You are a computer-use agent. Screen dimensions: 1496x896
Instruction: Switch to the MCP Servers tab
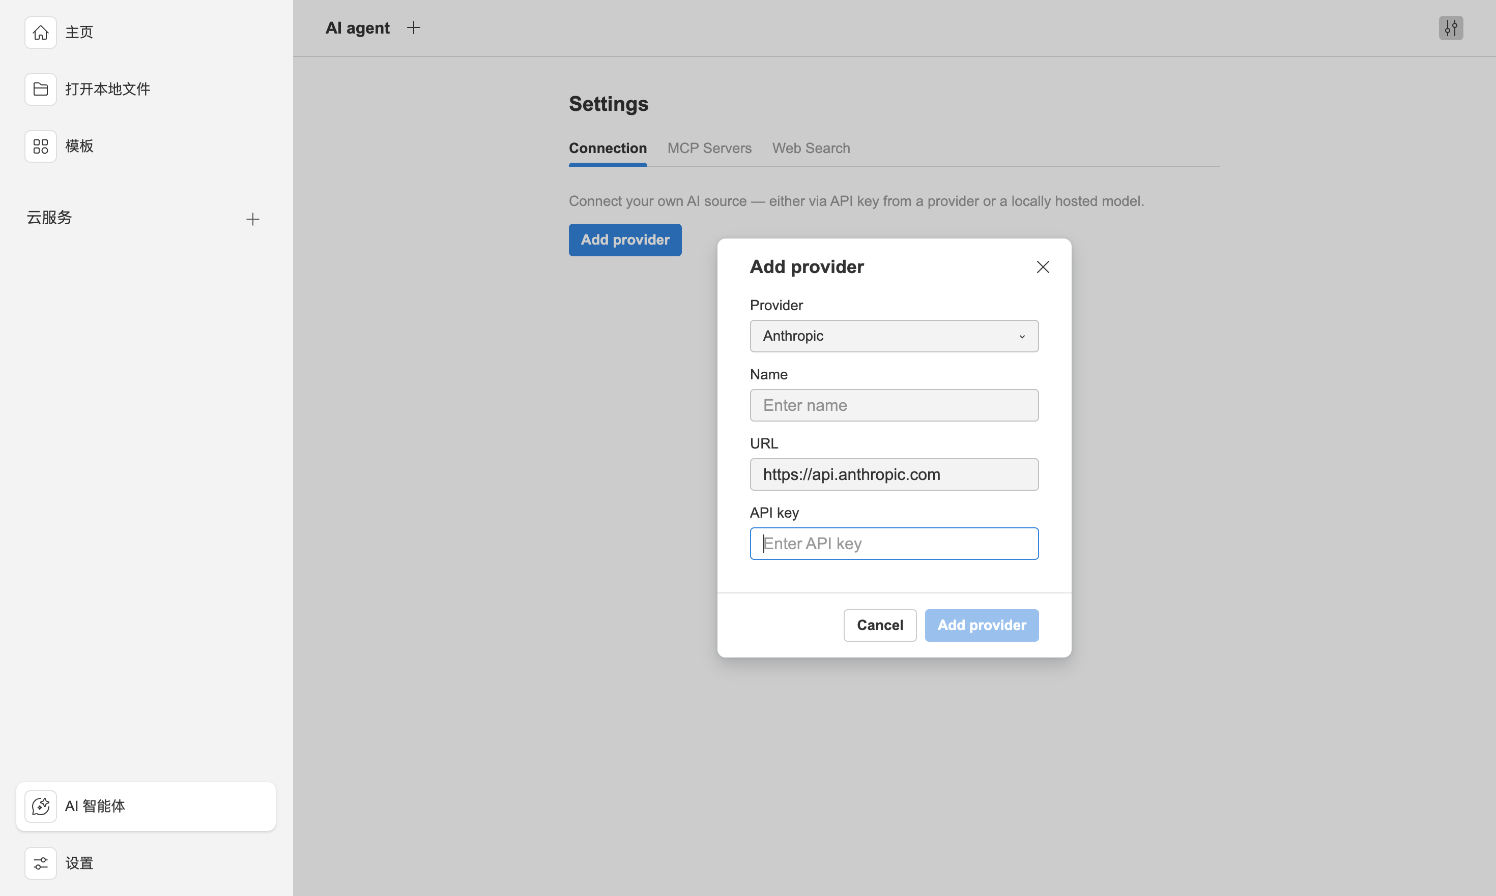709,148
